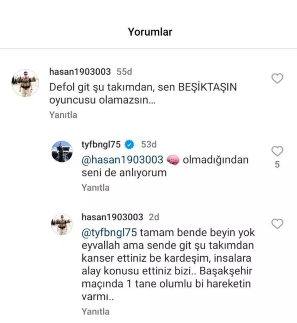Tap the 55d timestamp on first comment
The image size is (297, 323).
(x=124, y=72)
